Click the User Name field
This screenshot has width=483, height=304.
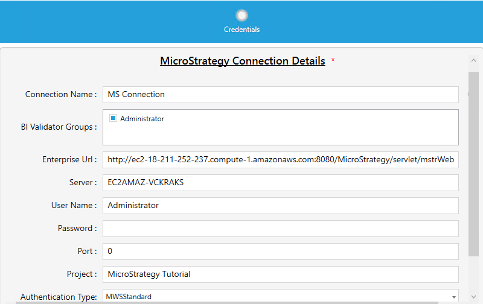[x=281, y=206]
